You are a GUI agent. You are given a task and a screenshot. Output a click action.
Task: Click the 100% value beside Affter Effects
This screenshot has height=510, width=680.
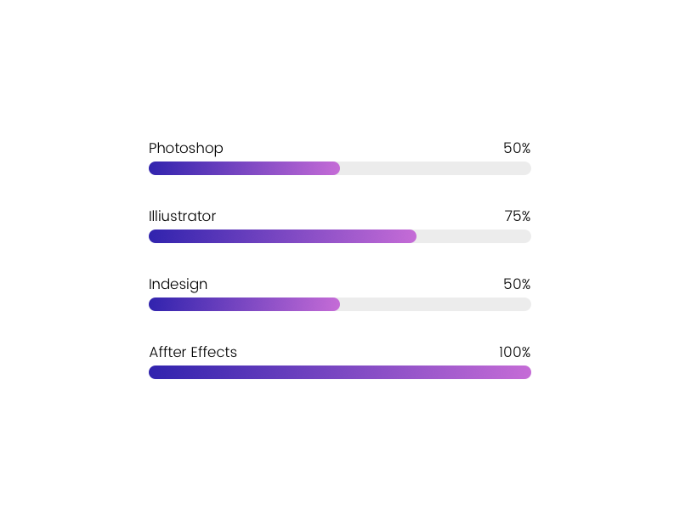coord(514,352)
